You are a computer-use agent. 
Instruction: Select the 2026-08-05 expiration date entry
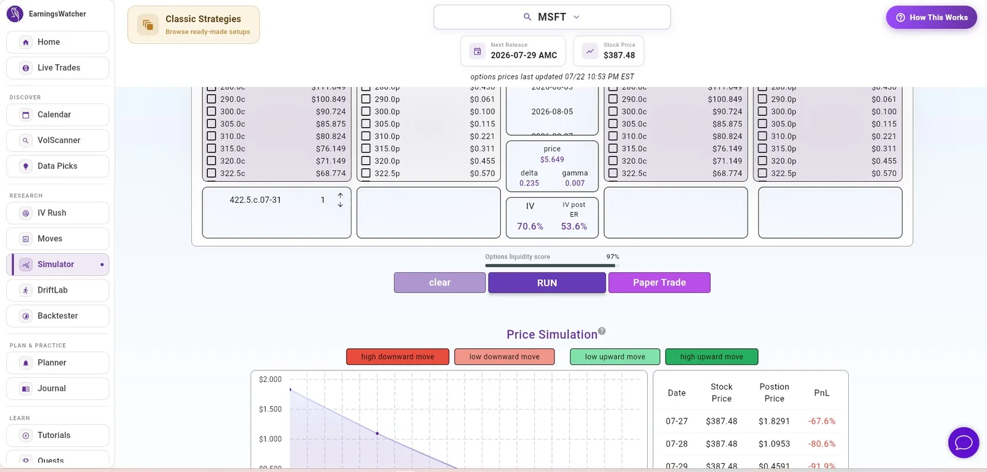[x=552, y=112]
